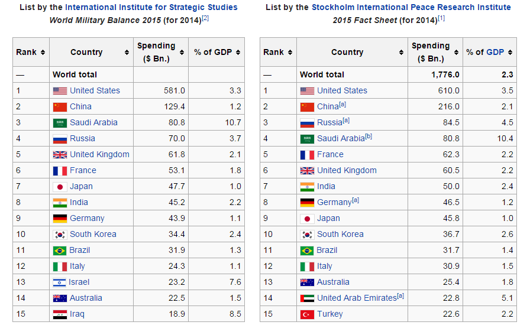Open Japan link in SIPRI table
This screenshot has width=530, height=325.
pos(328,218)
